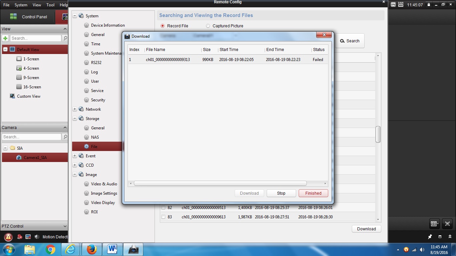
Task: Open the System menu
Action: click(x=21, y=5)
